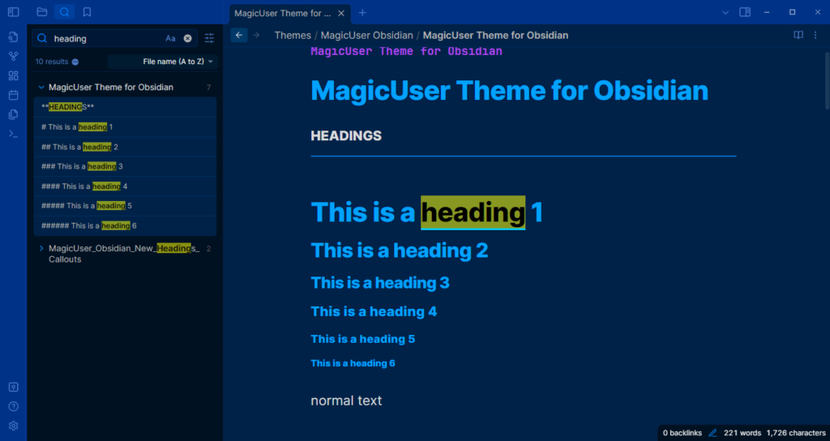The height and width of the screenshot is (441, 830).
Task: Collapse the left sidebar with the toggle icon
Action: [13, 12]
